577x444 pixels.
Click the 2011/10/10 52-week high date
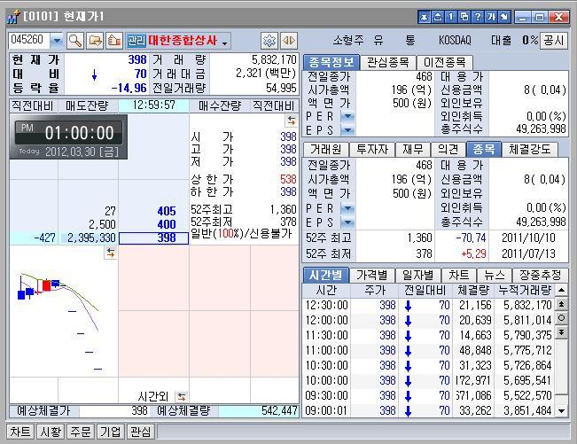528,238
